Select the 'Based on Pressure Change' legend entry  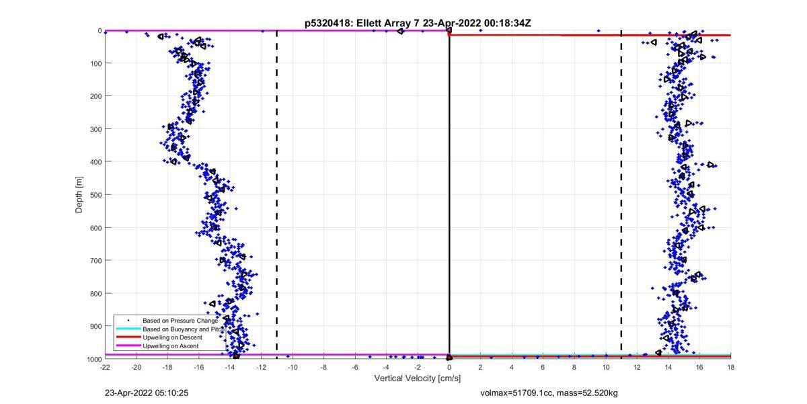(180, 321)
